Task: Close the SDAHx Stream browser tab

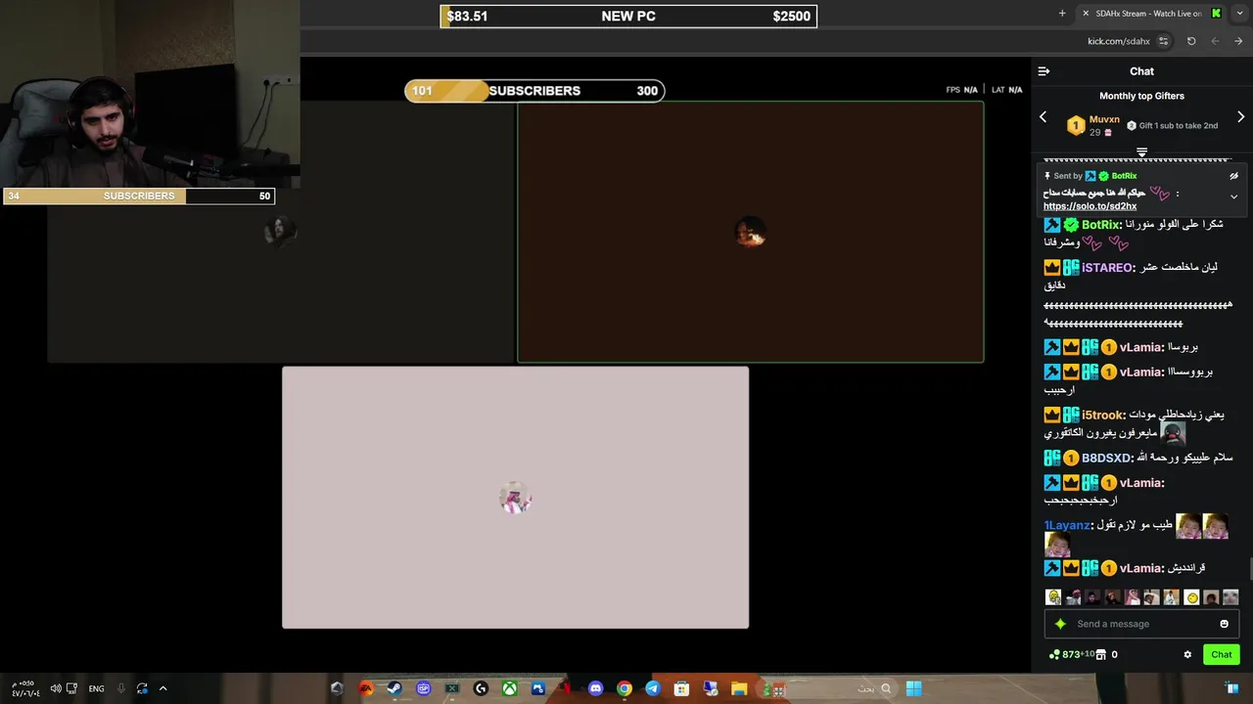Action: click(1086, 14)
